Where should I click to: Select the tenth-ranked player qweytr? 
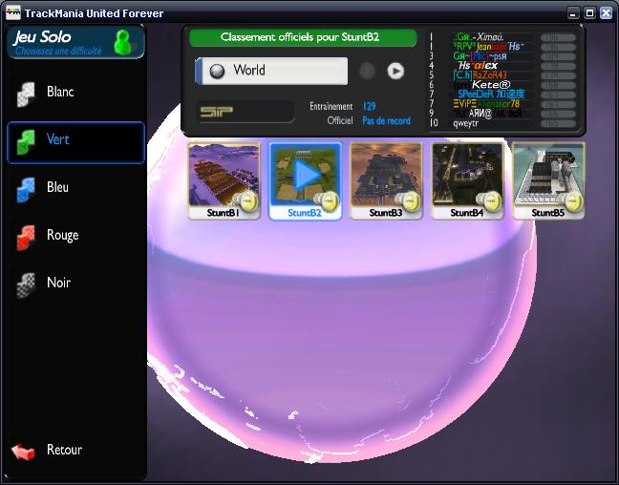(x=466, y=123)
